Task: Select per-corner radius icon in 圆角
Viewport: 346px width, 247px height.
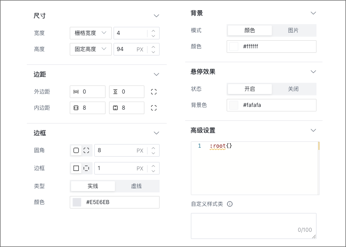Action: pos(86,150)
